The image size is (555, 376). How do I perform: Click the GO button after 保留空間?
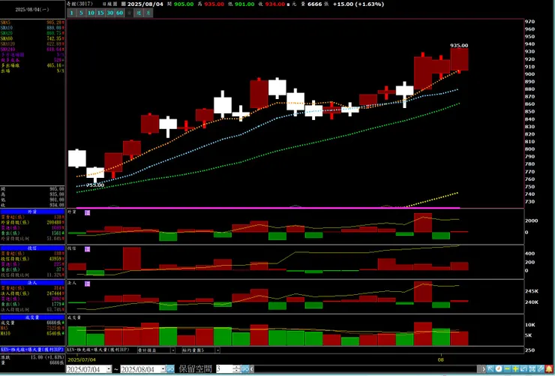(245, 369)
